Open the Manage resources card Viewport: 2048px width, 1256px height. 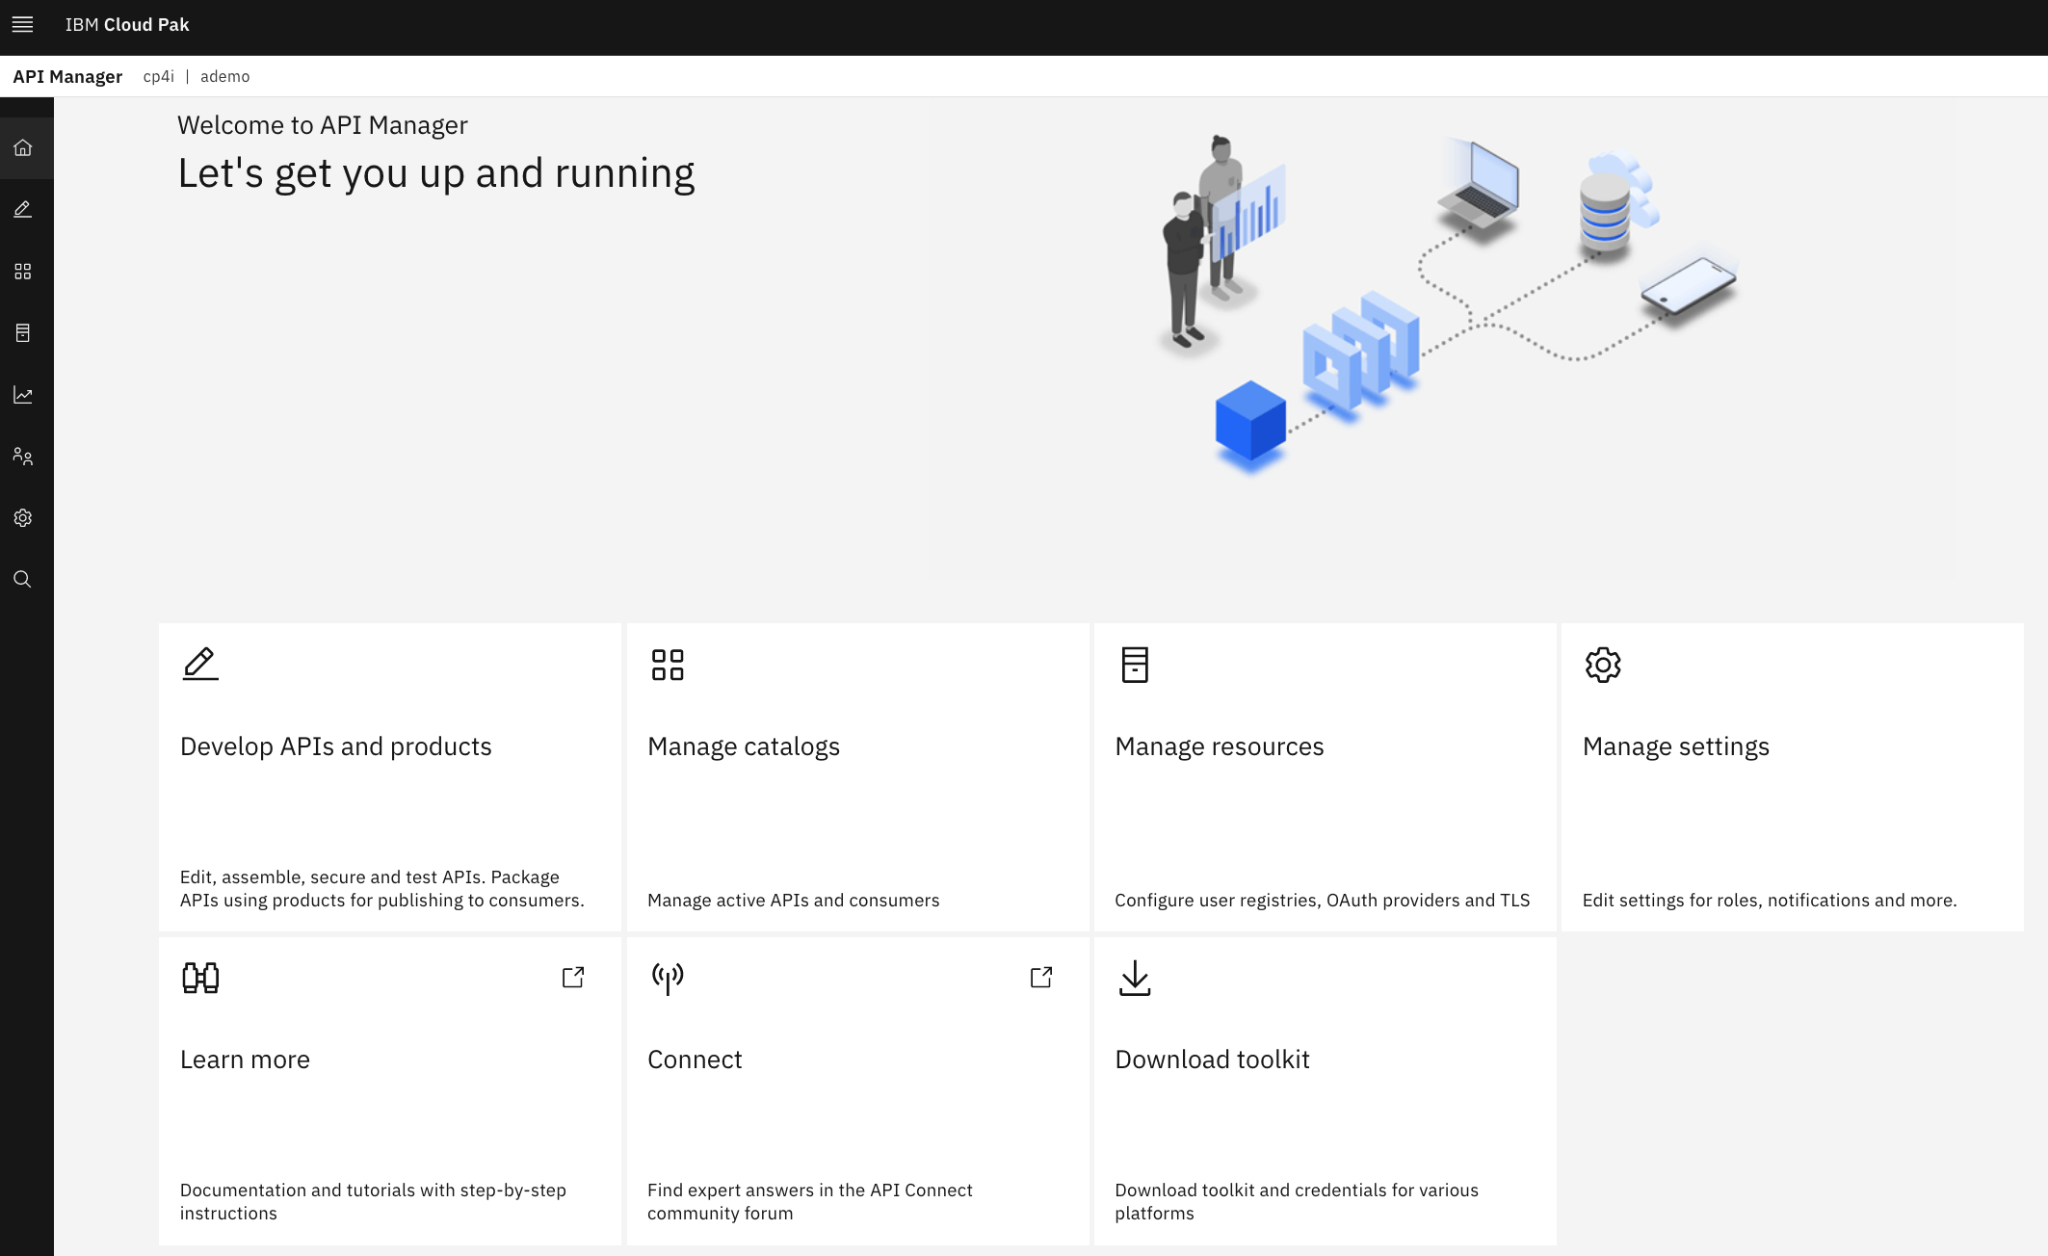tap(1325, 776)
